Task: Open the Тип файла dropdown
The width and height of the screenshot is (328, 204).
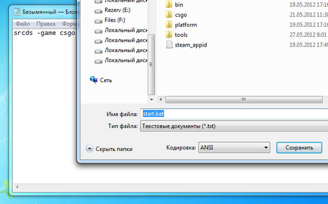Action: [234, 126]
